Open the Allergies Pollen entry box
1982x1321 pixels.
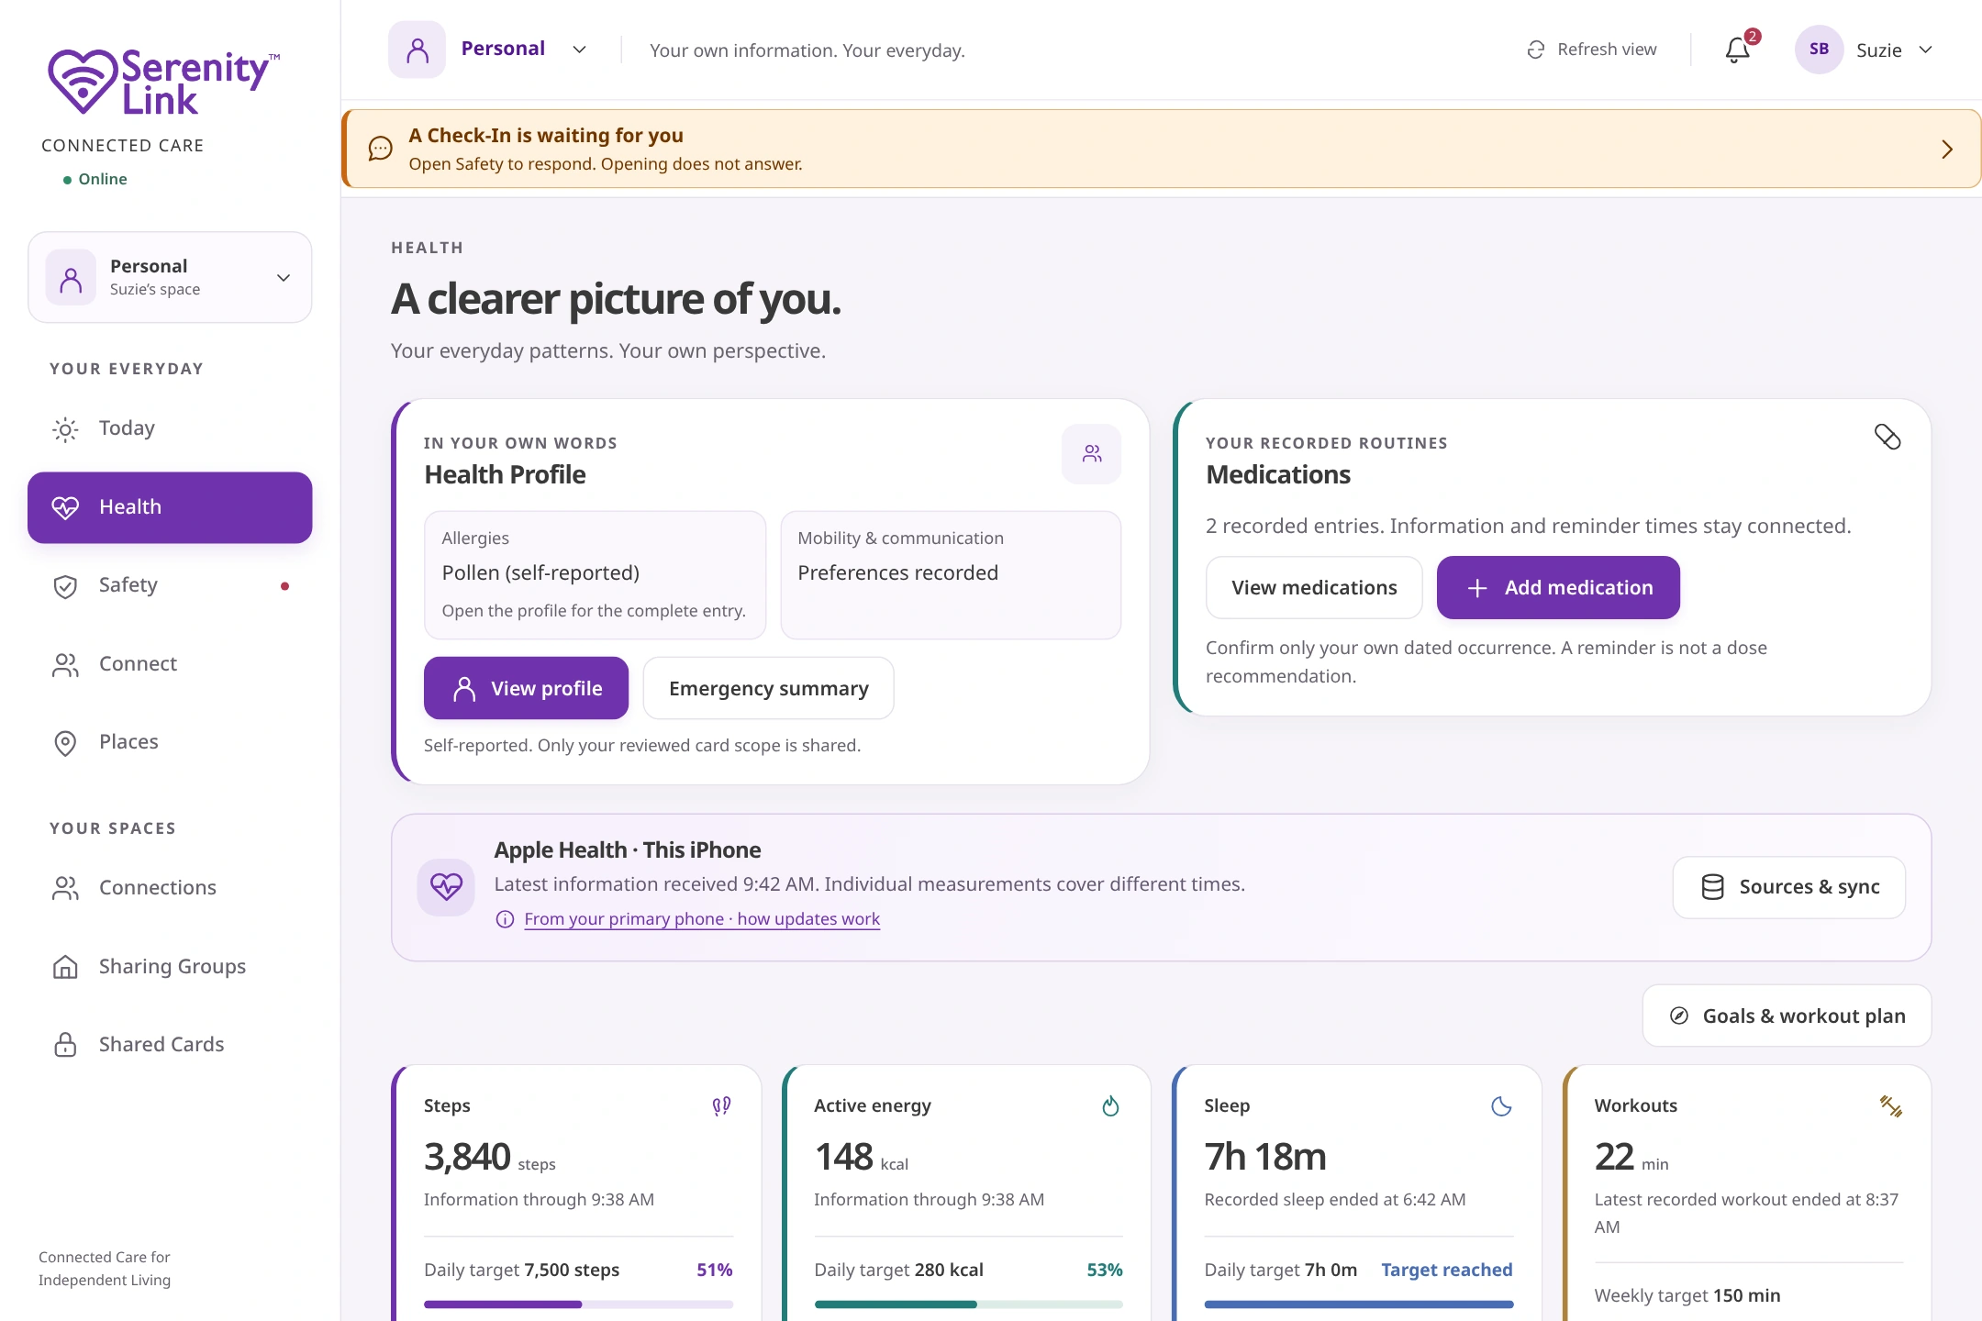coord(595,575)
